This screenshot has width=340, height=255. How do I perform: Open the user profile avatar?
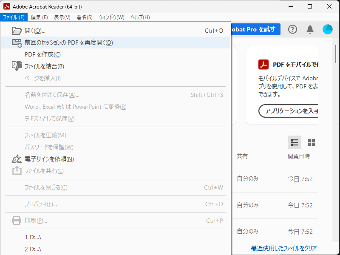point(327,29)
